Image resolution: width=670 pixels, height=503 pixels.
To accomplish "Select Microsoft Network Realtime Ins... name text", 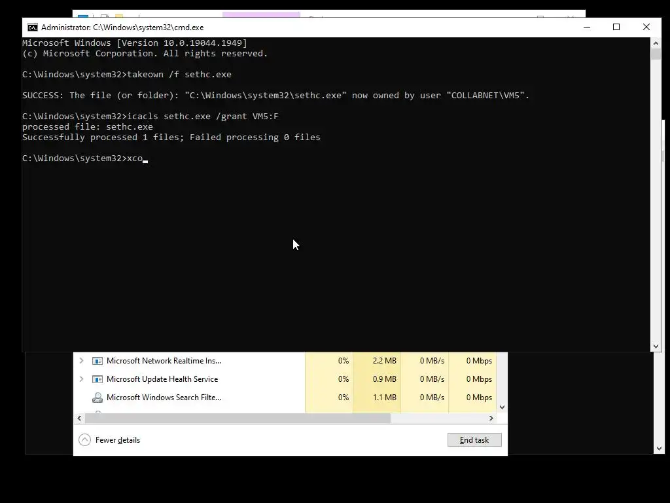I will coord(164,361).
